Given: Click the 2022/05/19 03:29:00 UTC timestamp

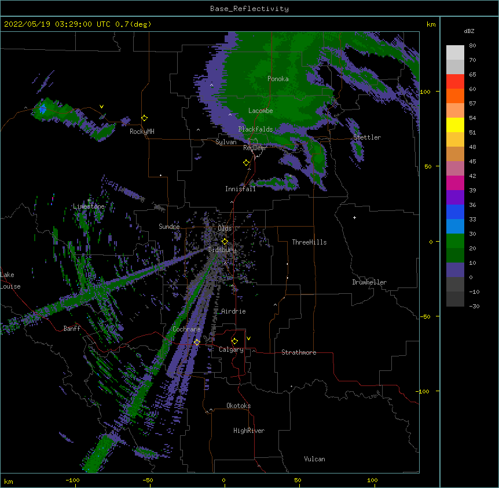Looking at the screenshot, I should [x=57, y=24].
